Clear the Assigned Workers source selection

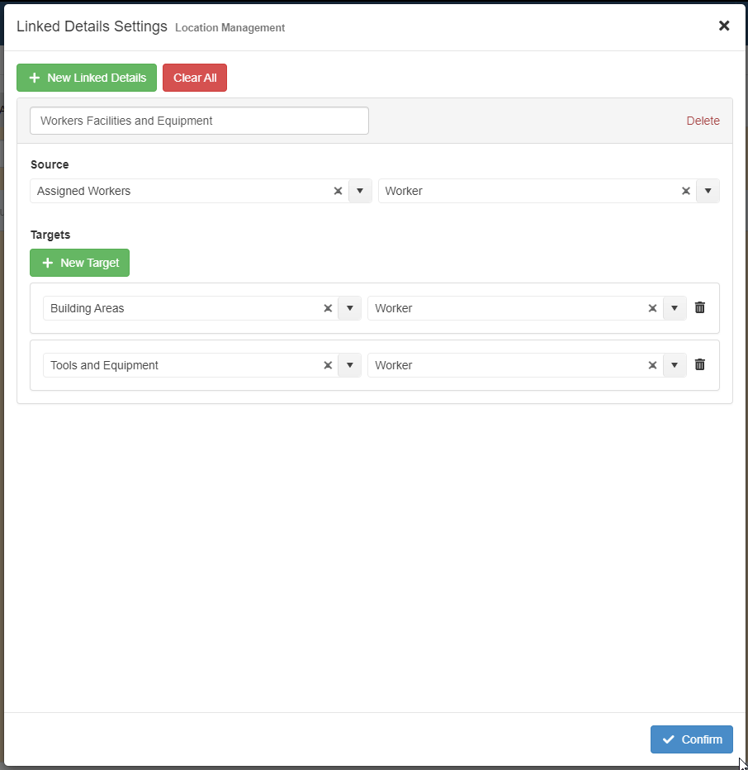(338, 191)
